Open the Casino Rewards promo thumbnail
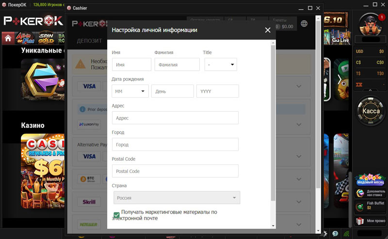This screenshot has height=239, width=388. point(43,171)
